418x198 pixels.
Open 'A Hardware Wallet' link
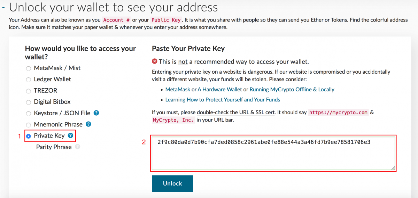[220, 89]
